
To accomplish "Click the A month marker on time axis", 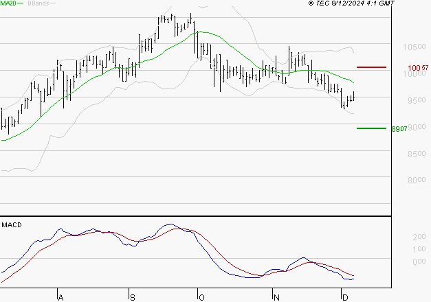I will [x=61, y=298].
